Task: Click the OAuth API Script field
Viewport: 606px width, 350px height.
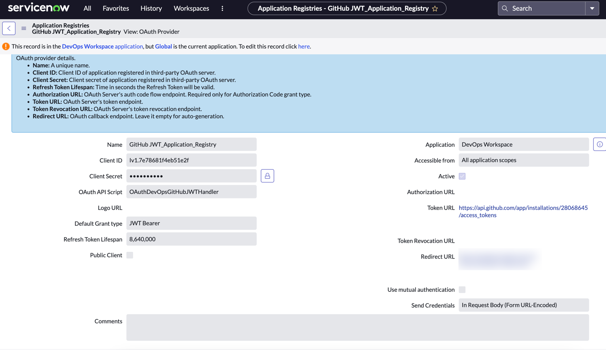Action: [x=192, y=192]
